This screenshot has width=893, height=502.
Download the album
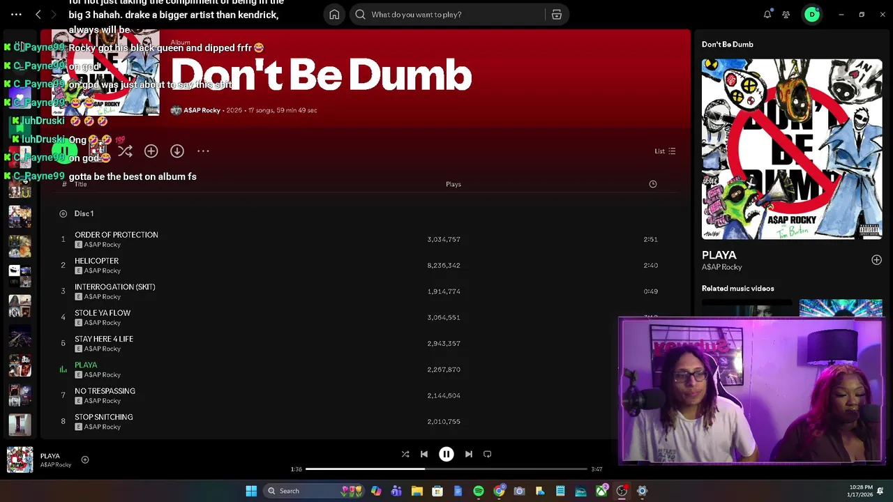(x=177, y=151)
